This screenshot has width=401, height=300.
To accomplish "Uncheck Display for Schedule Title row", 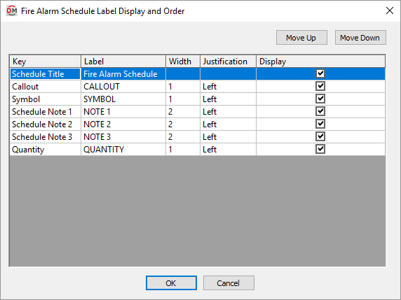I will click(320, 73).
